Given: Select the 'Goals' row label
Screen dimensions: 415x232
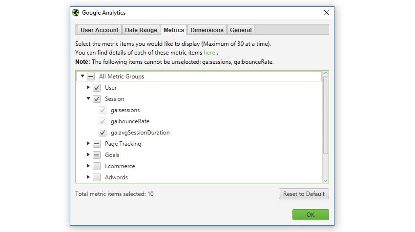Looking at the screenshot, I should (112, 155).
